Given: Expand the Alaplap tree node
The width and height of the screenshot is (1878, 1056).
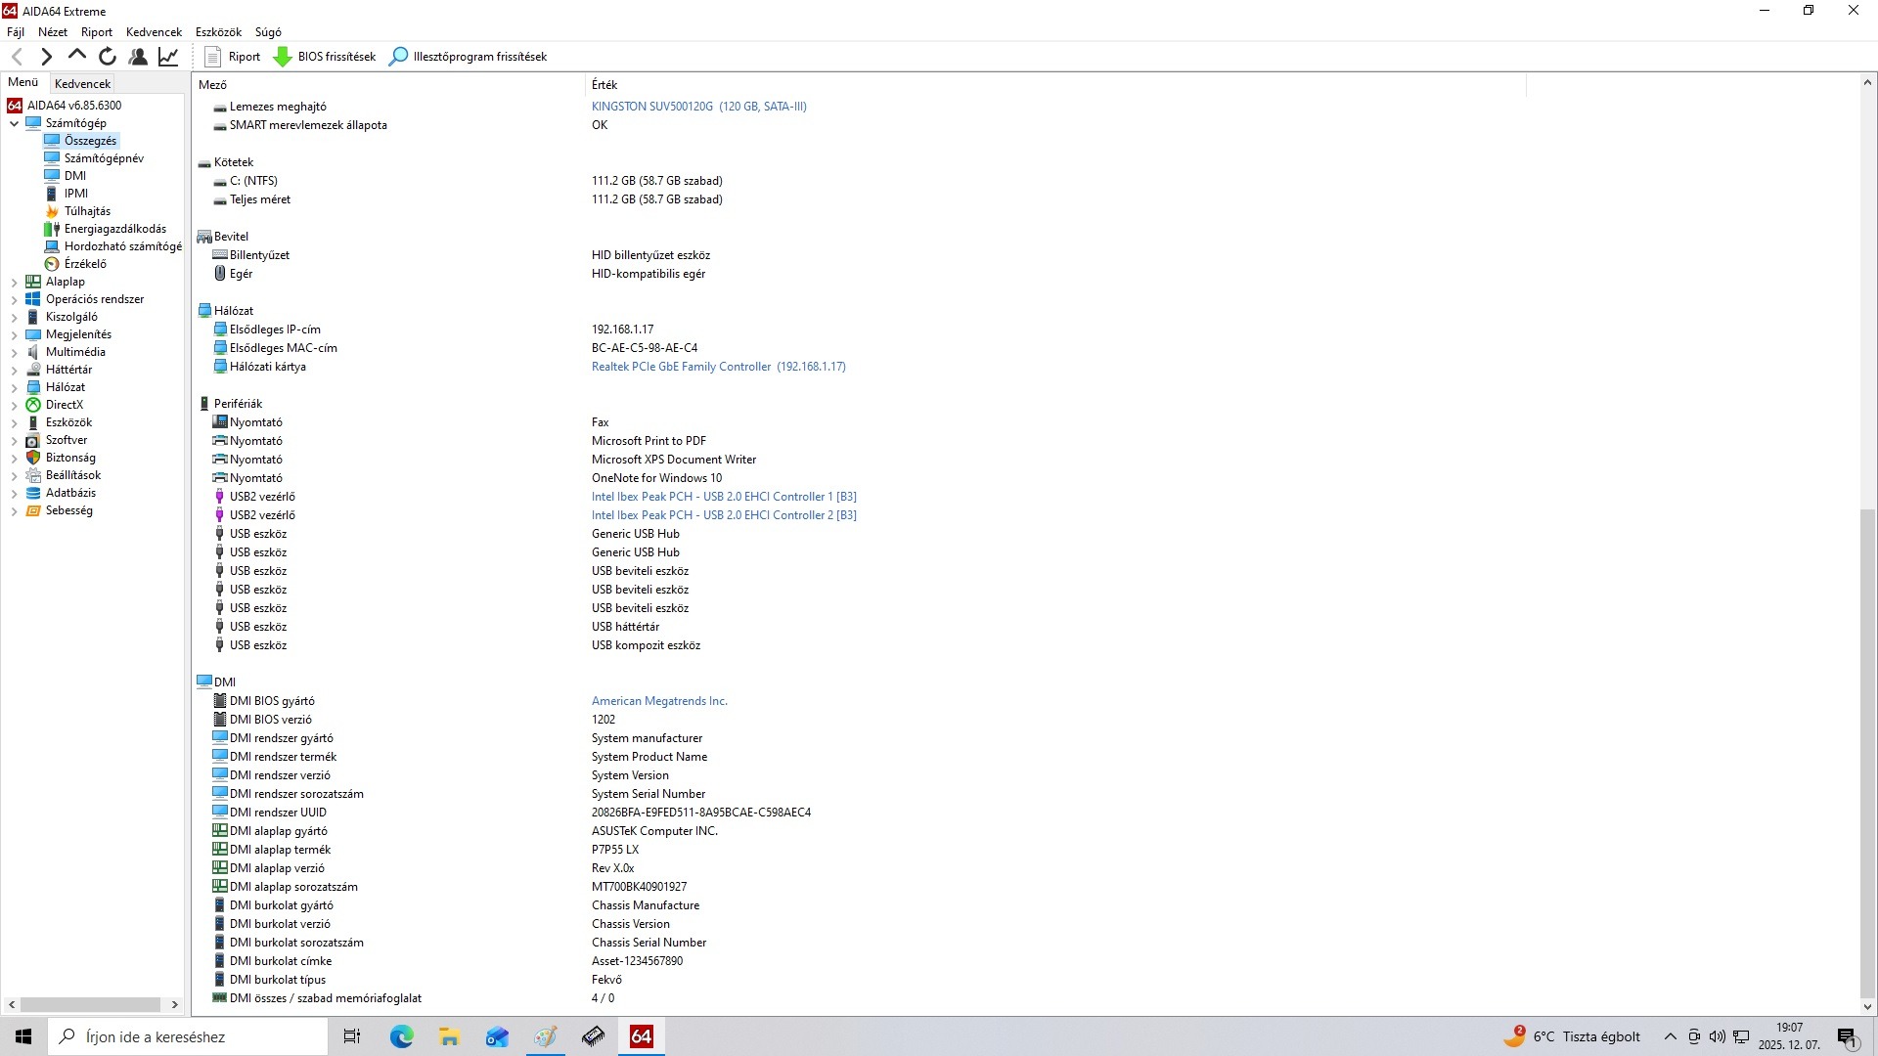Looking at the screenshot, I should (14, 282).
